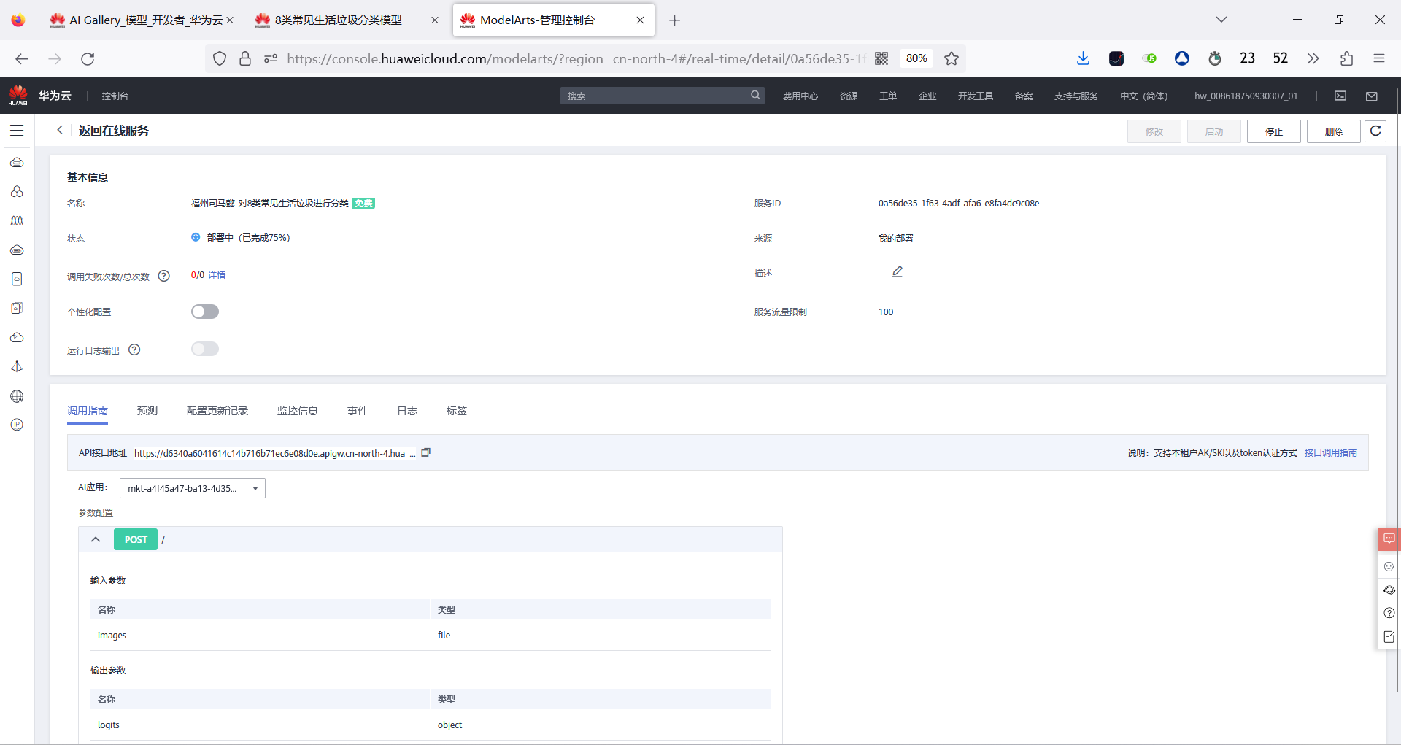The image size is (1401, 745).
Task: Open the Firefox extensions puzzle icon
Action: tap(1346, 58)
